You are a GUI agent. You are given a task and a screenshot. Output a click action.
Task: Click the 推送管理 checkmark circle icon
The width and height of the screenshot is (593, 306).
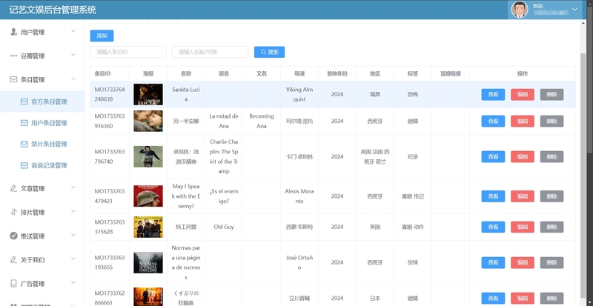coord(13,236)
